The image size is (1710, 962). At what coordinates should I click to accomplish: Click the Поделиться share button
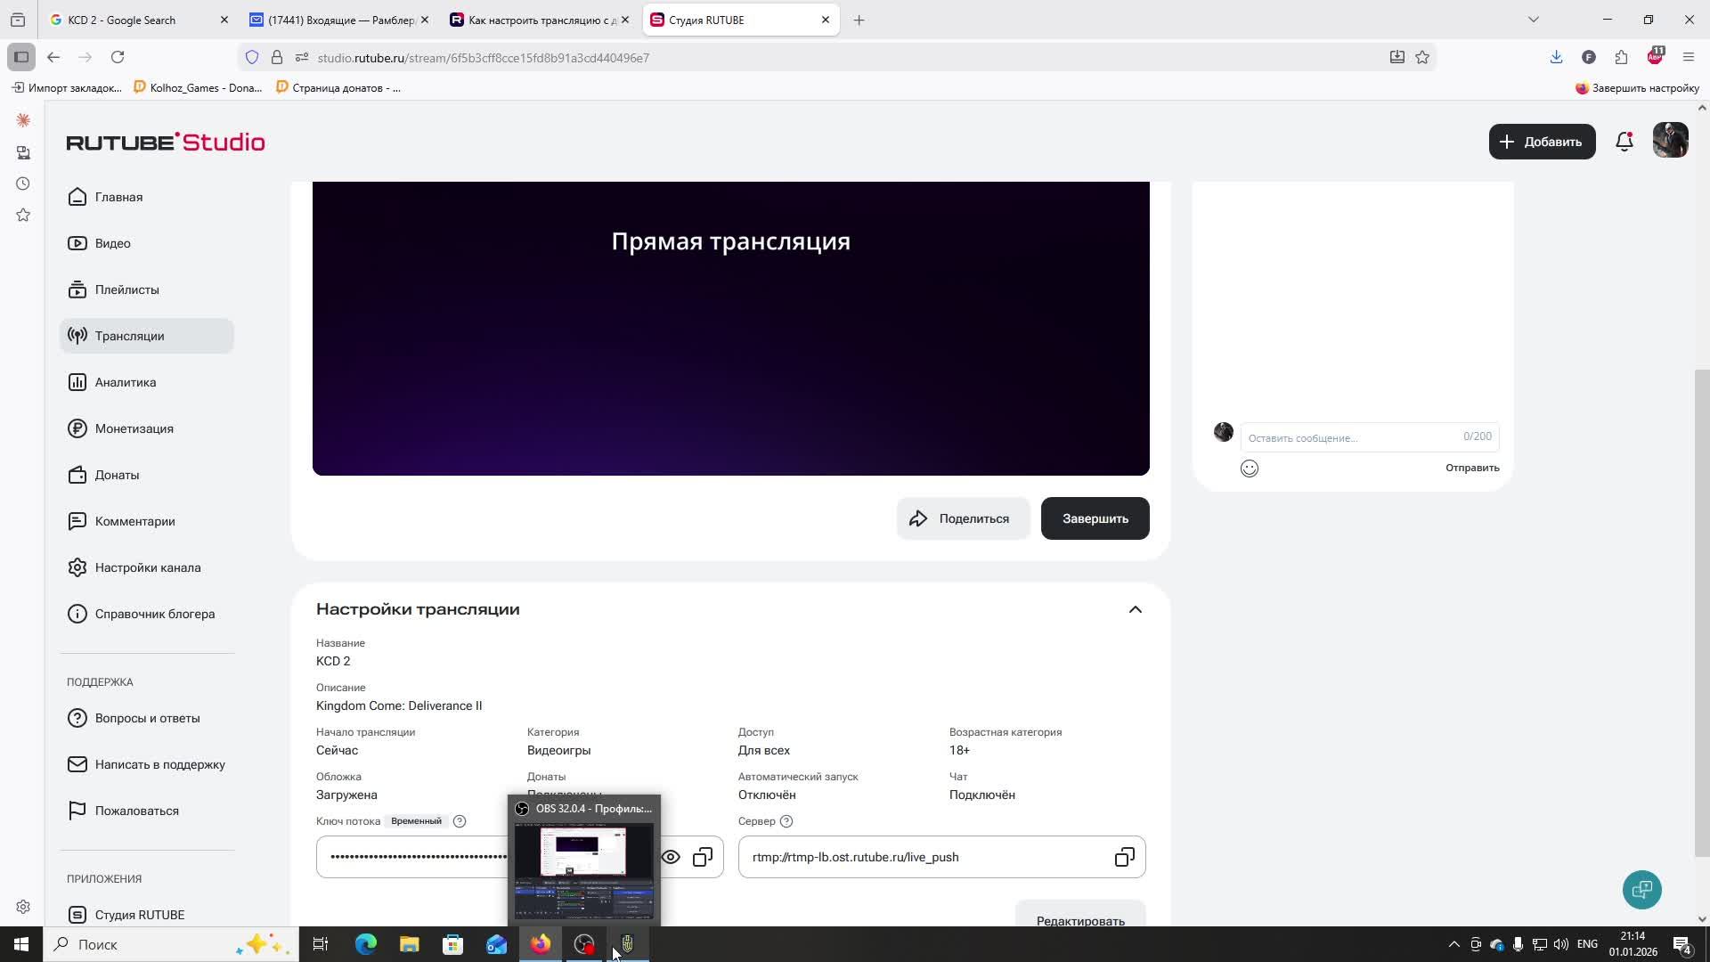click(962, 518)
